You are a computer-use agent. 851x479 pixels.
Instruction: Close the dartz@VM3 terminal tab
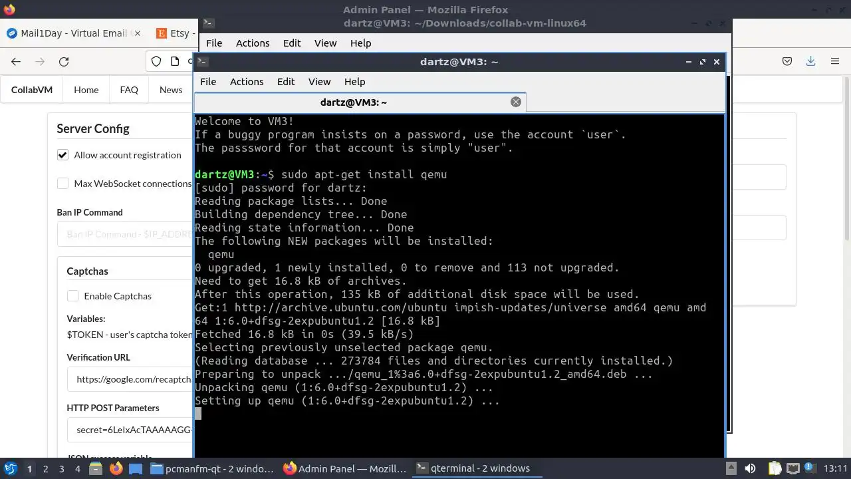point(515,102)
